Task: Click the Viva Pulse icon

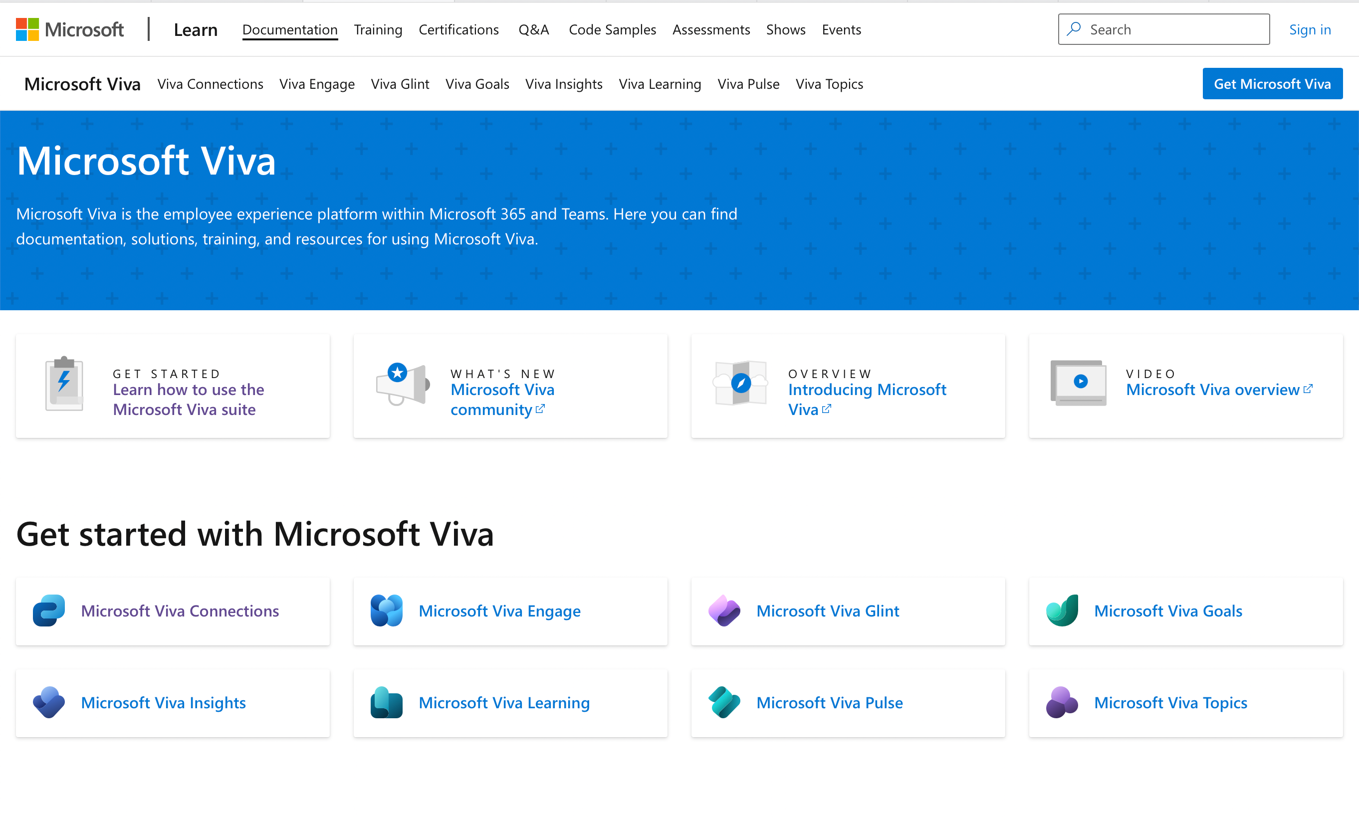Action: [x=724, y=702]
